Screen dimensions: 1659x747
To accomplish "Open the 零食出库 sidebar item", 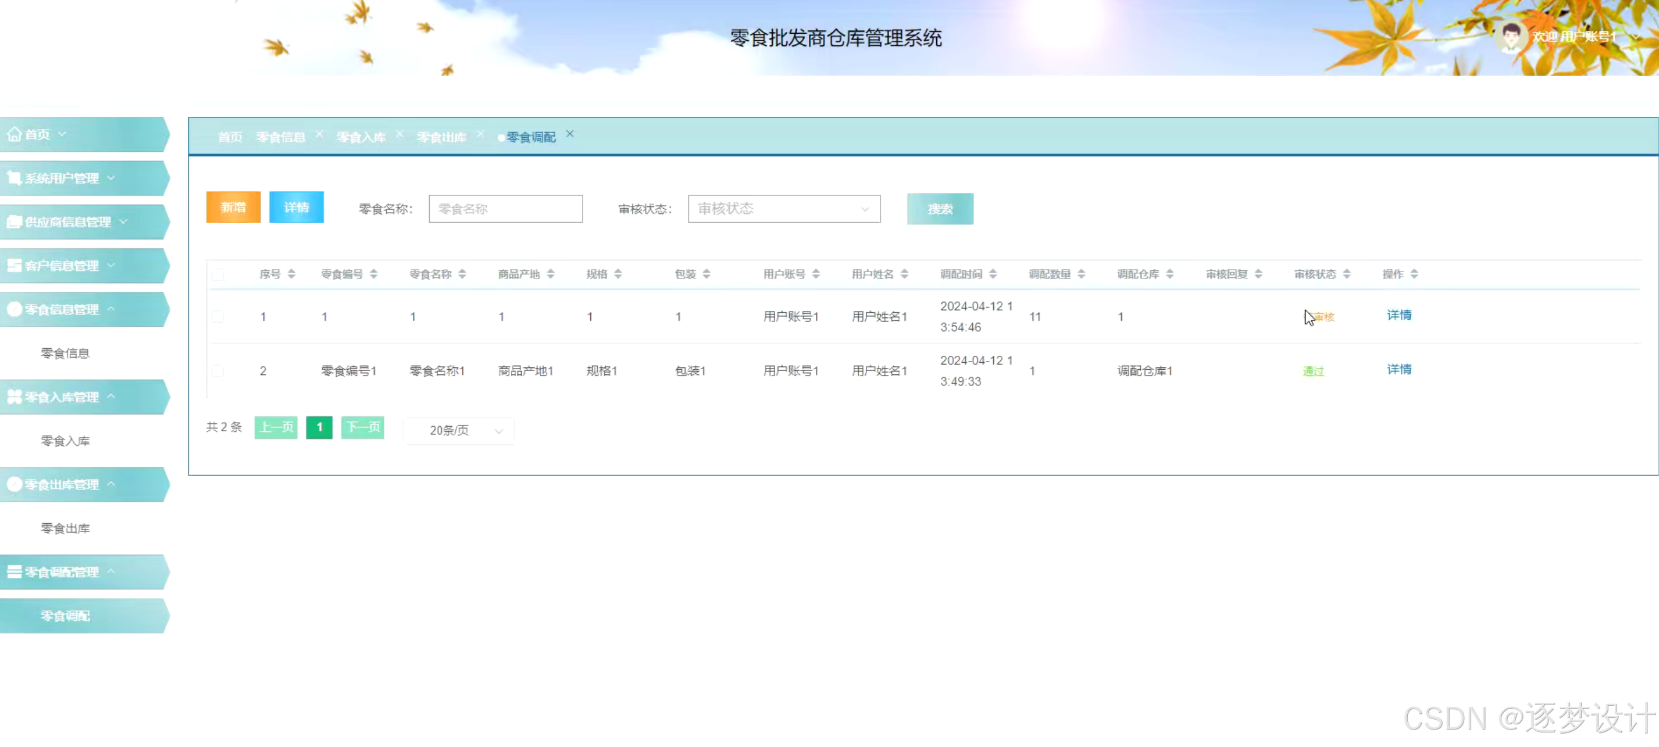I will pos(65,528).
